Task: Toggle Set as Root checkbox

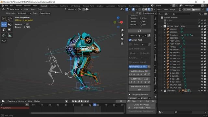Action: click(130, 40)
